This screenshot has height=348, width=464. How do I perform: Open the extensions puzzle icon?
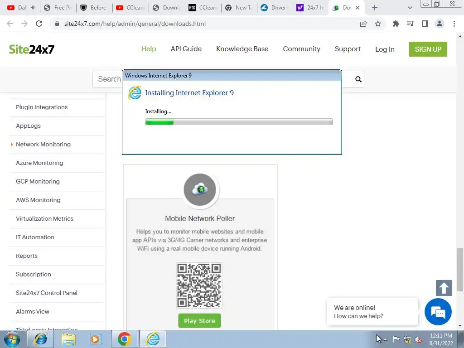396,24
